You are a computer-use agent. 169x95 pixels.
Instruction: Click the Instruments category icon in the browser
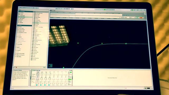(19, 16)
